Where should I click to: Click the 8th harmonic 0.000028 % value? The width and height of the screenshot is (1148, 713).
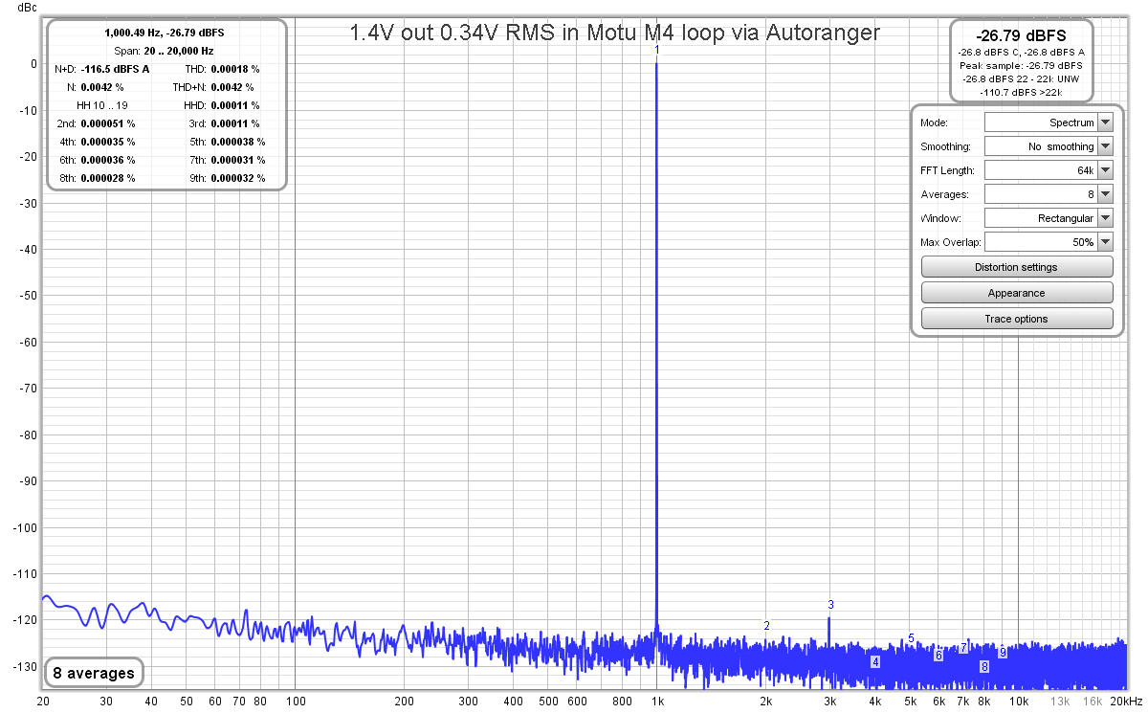coord(108,178)
